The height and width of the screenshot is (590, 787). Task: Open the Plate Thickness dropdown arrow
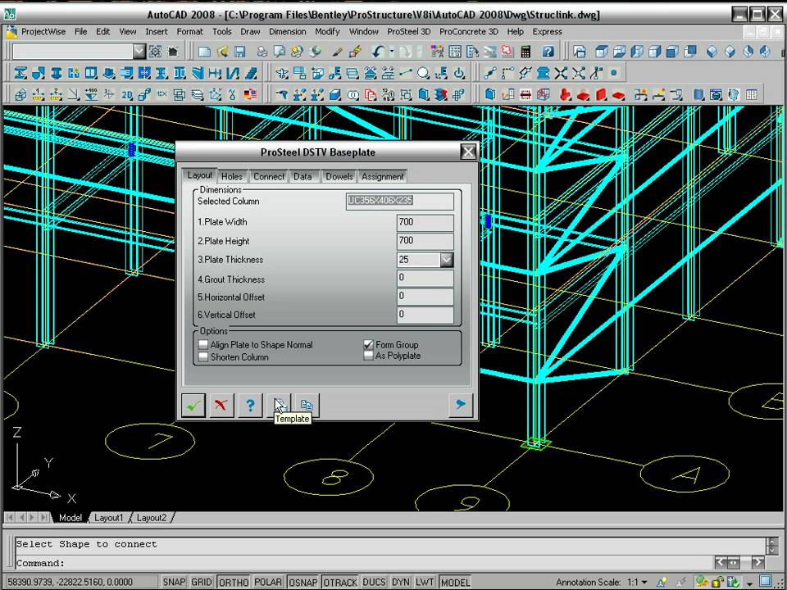[x=447, y=260]
